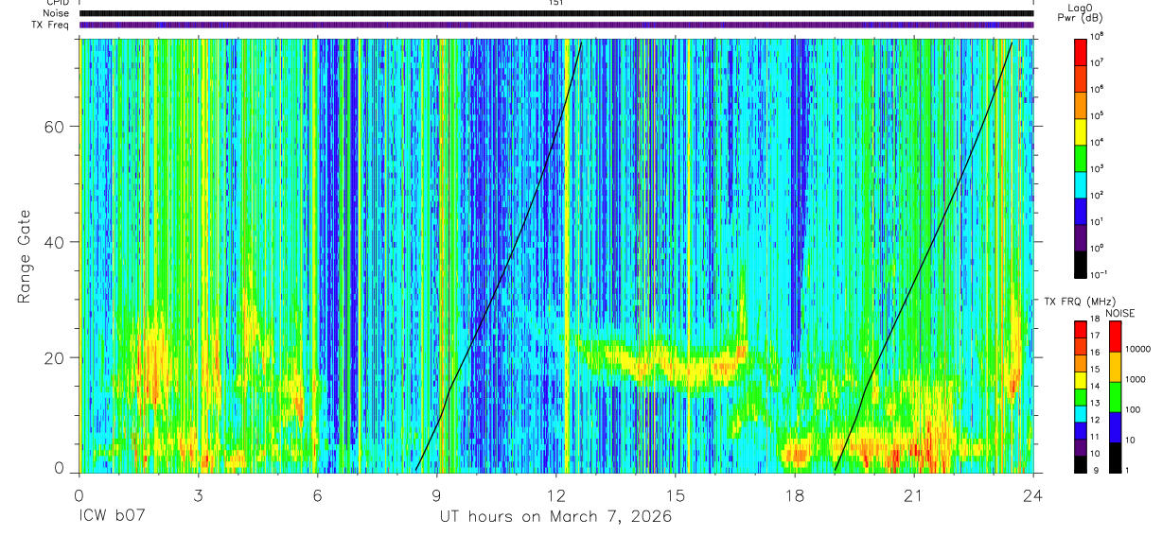Viewport: 1162px width, 536px height.
Task: Click x-axis tick label '12'
Action: [x=555, y=495]
